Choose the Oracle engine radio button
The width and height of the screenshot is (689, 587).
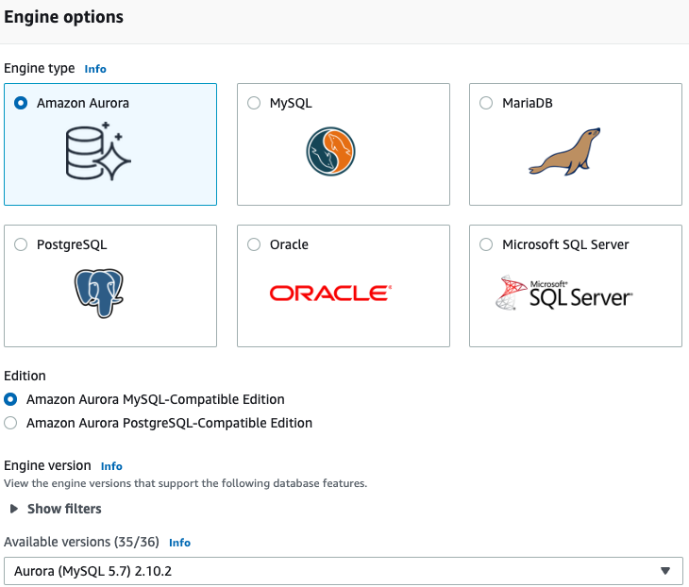pos(254,244)
